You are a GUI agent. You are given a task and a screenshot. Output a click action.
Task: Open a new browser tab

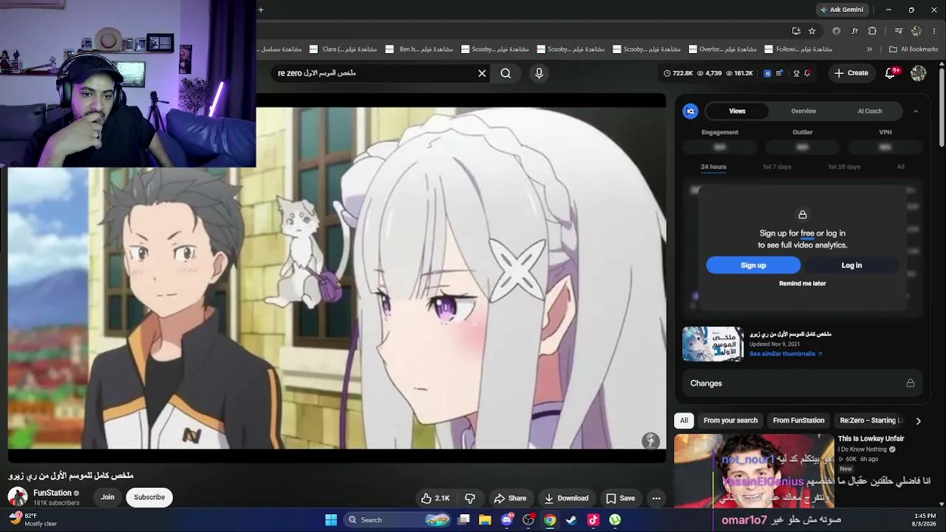coord(261,10)
